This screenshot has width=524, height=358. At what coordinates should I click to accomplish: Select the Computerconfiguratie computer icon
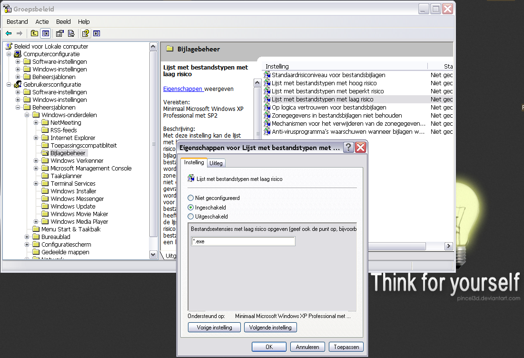[18, 54]
